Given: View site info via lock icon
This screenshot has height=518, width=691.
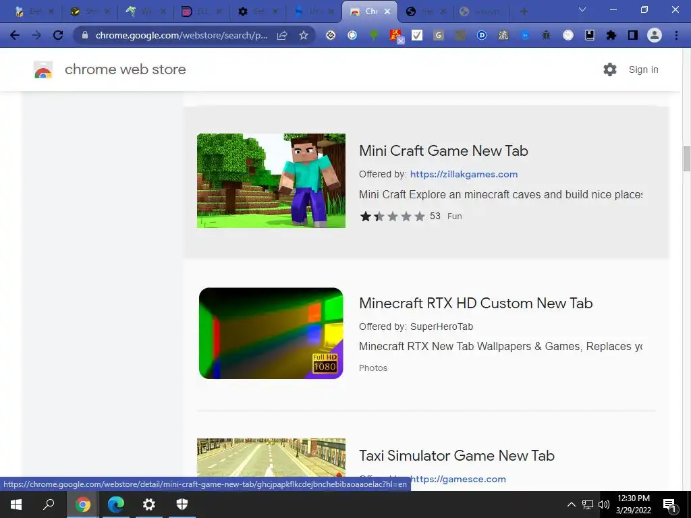Looking at the screenshot, I should pos(85,35).
